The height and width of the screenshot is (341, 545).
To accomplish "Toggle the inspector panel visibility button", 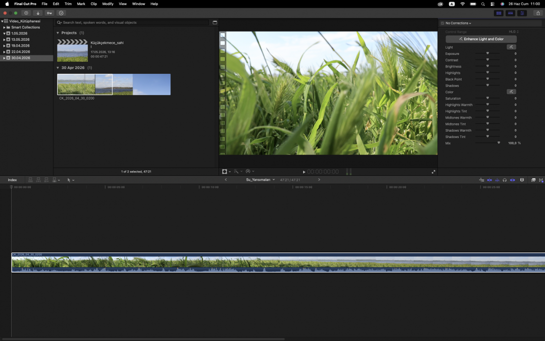I will pyautogui.click(x=522, y=13).
